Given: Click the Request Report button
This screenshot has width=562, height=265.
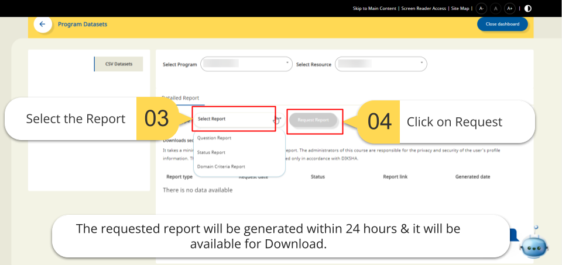Looking at the screenshot, I should pos(313,120).
